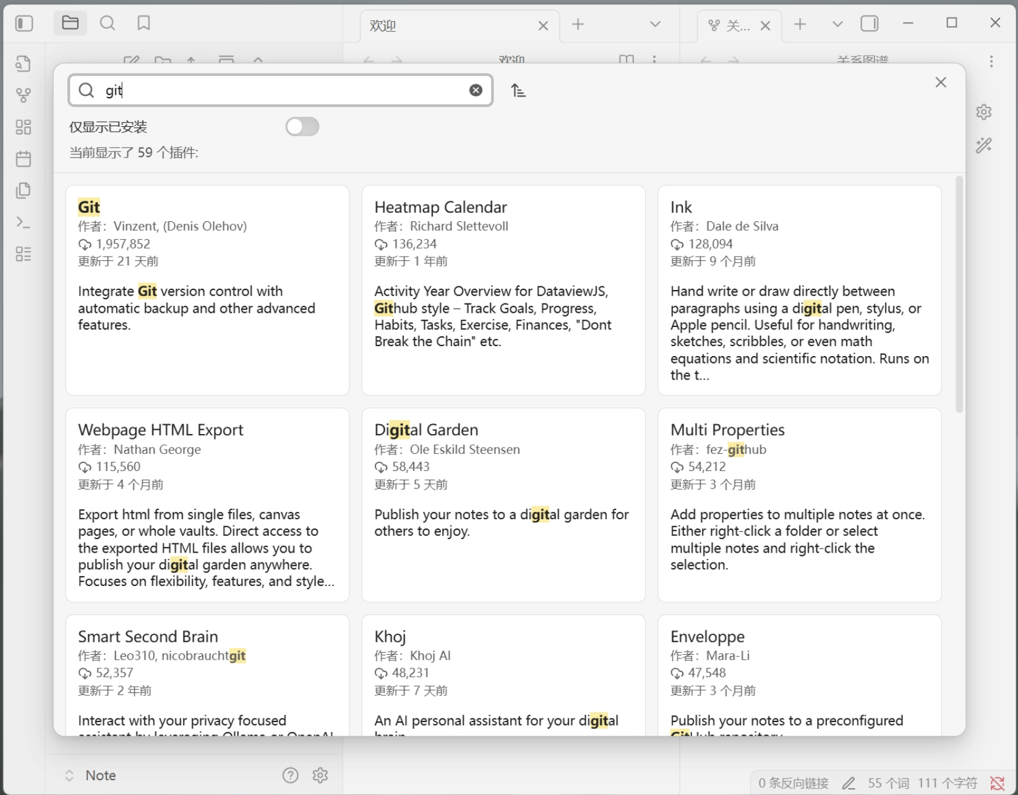The height and width of the screenshot is (795, 1018).
Task: Switch to the search tab in sidebar
Action: pyautogui.click(x=107, y=23)
